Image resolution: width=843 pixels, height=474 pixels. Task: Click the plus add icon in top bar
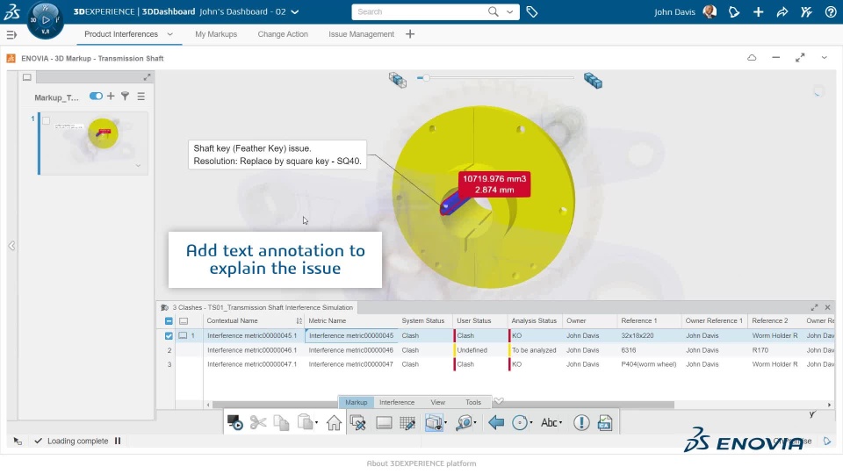(758, 11)
